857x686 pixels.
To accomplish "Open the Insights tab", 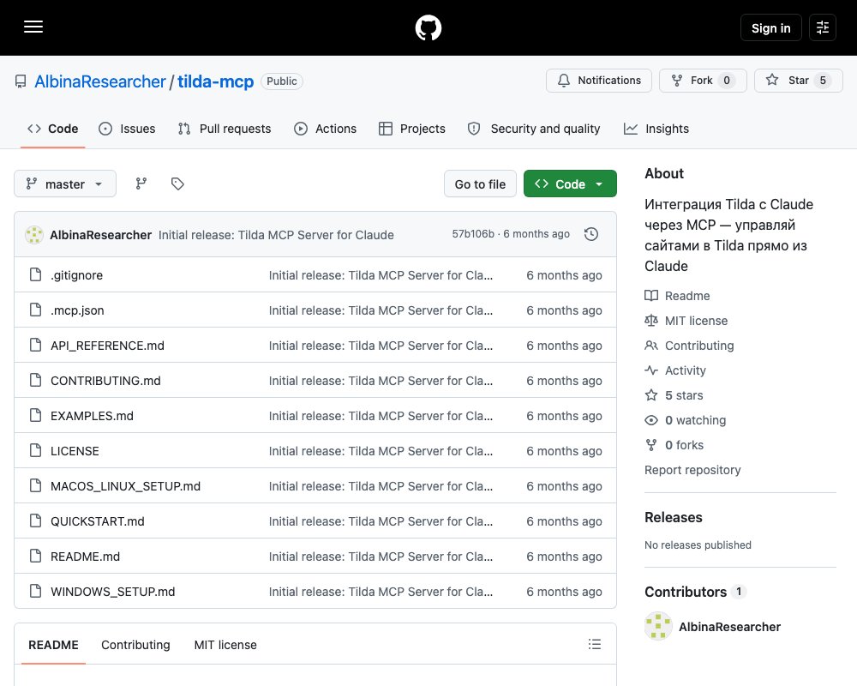I will (656, 129).
